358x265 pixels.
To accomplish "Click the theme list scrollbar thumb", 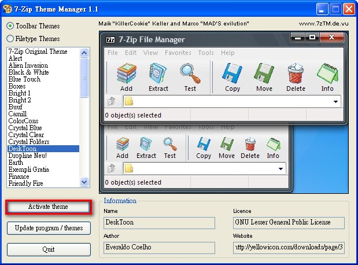I will coord(84,78).
